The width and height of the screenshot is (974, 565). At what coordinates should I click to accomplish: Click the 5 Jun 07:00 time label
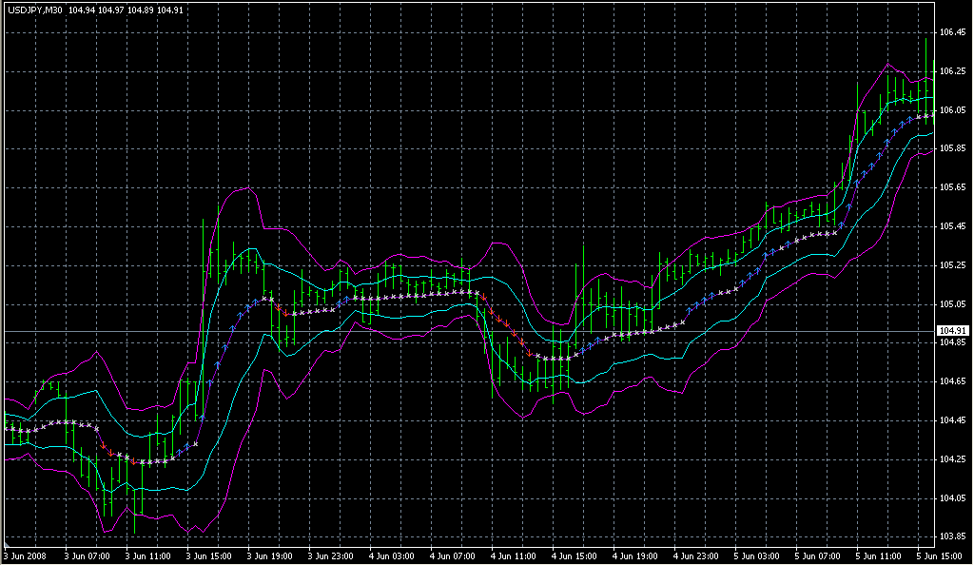tap(819, 555)
